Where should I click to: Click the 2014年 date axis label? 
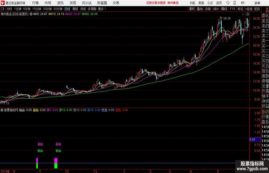tap(5, 171)
